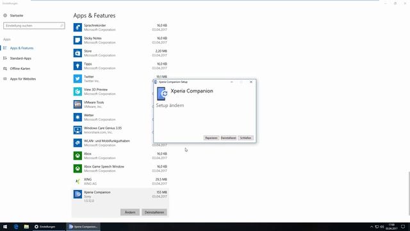Click the WLAN- und Mobilfunkguthaben icon

[x=78, y=142]
